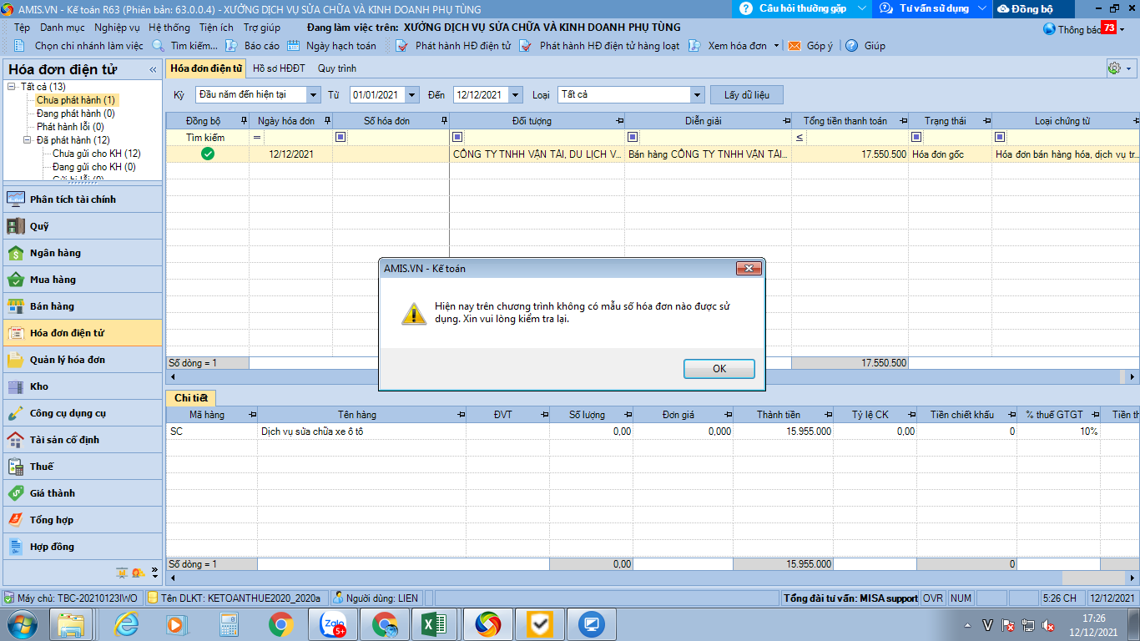Collapse the Đã phát hành tree node
The height and width of the screenshot is (641, 1140).
28,140
